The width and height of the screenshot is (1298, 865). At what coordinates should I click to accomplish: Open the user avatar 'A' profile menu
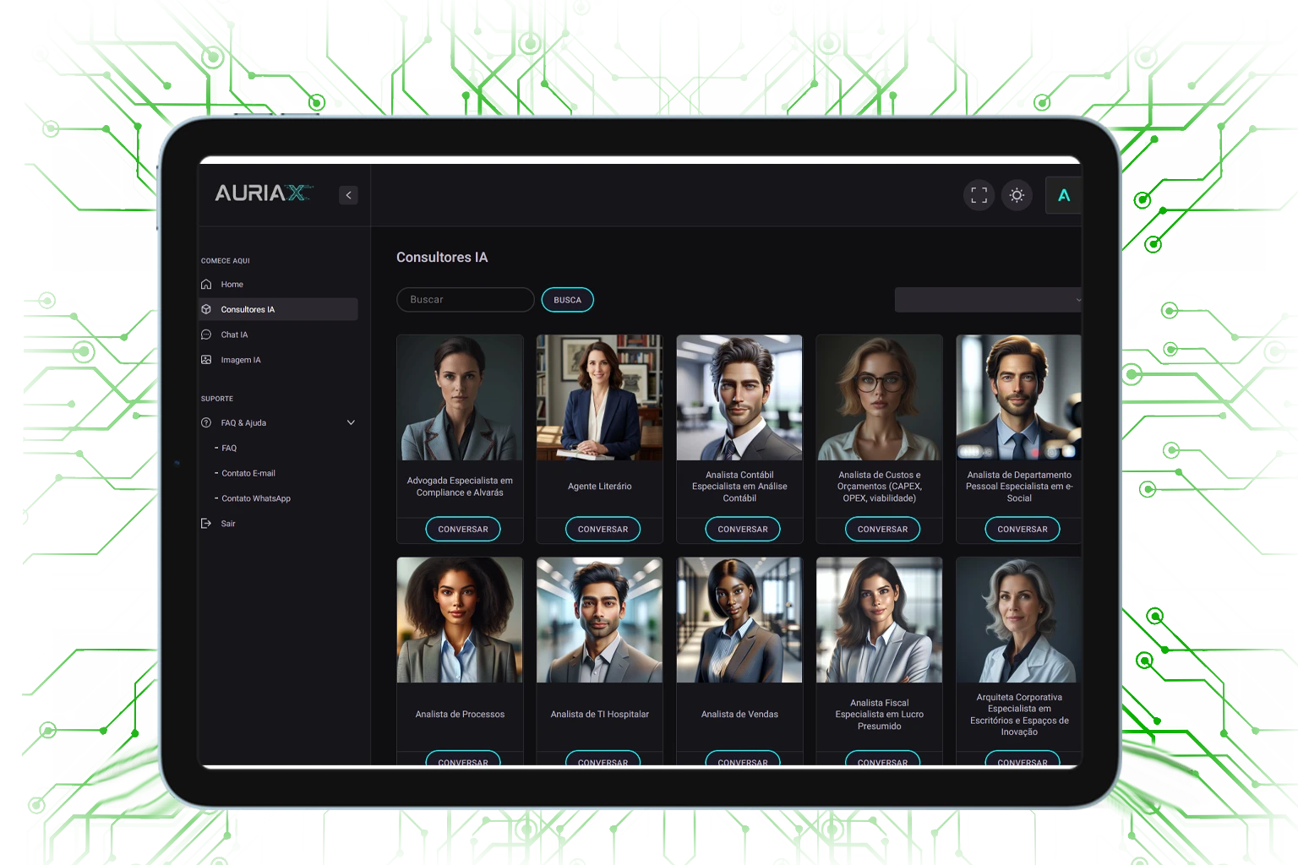click(1063, 195)
